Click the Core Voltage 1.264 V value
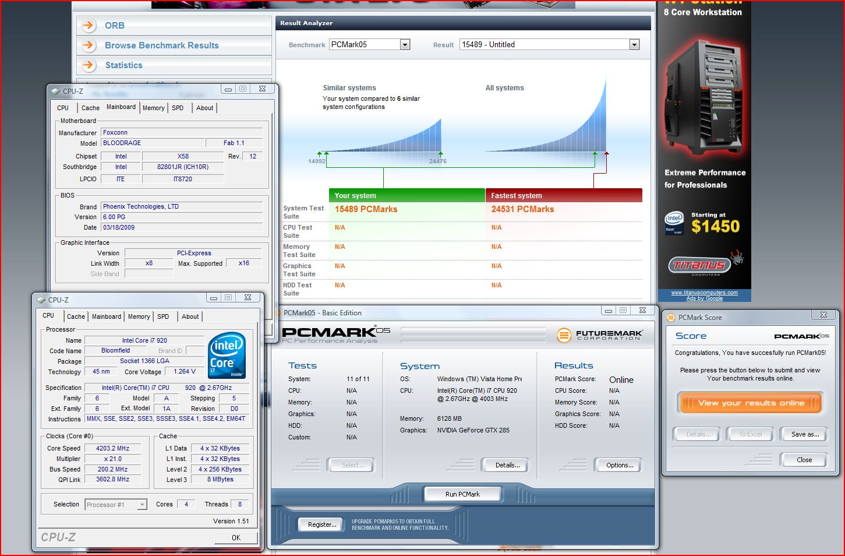The width and height of the screenshot is (845, 556). click(185, 372)
